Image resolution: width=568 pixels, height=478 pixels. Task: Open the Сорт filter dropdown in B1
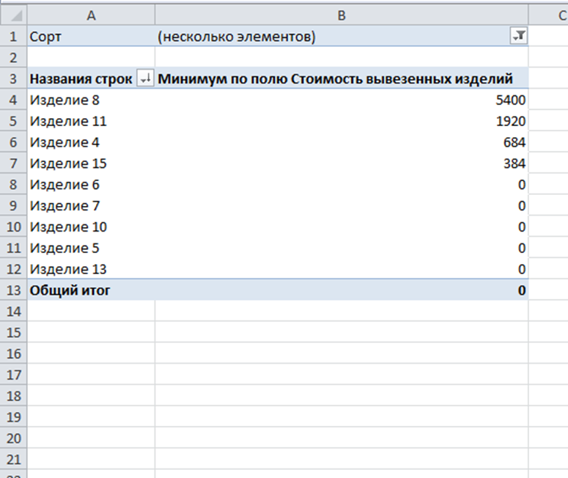pos(518,36)
